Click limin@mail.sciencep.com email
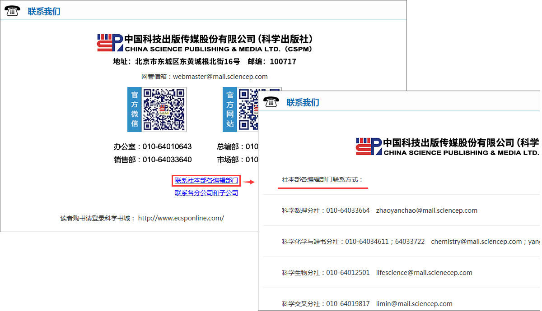The width and height of the screenshot is (542, 311). [414, 304]
